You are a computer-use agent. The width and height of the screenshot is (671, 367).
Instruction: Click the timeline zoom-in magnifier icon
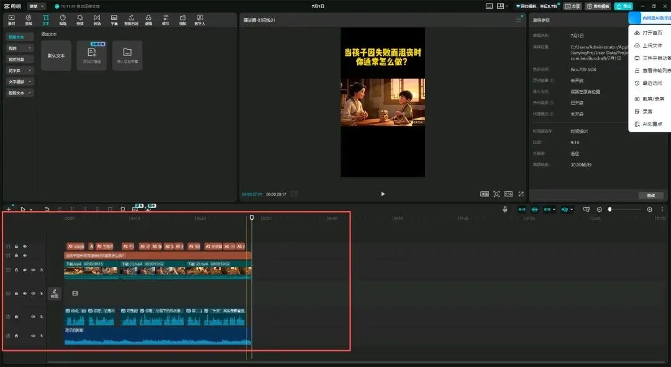[x=650, y=209]
